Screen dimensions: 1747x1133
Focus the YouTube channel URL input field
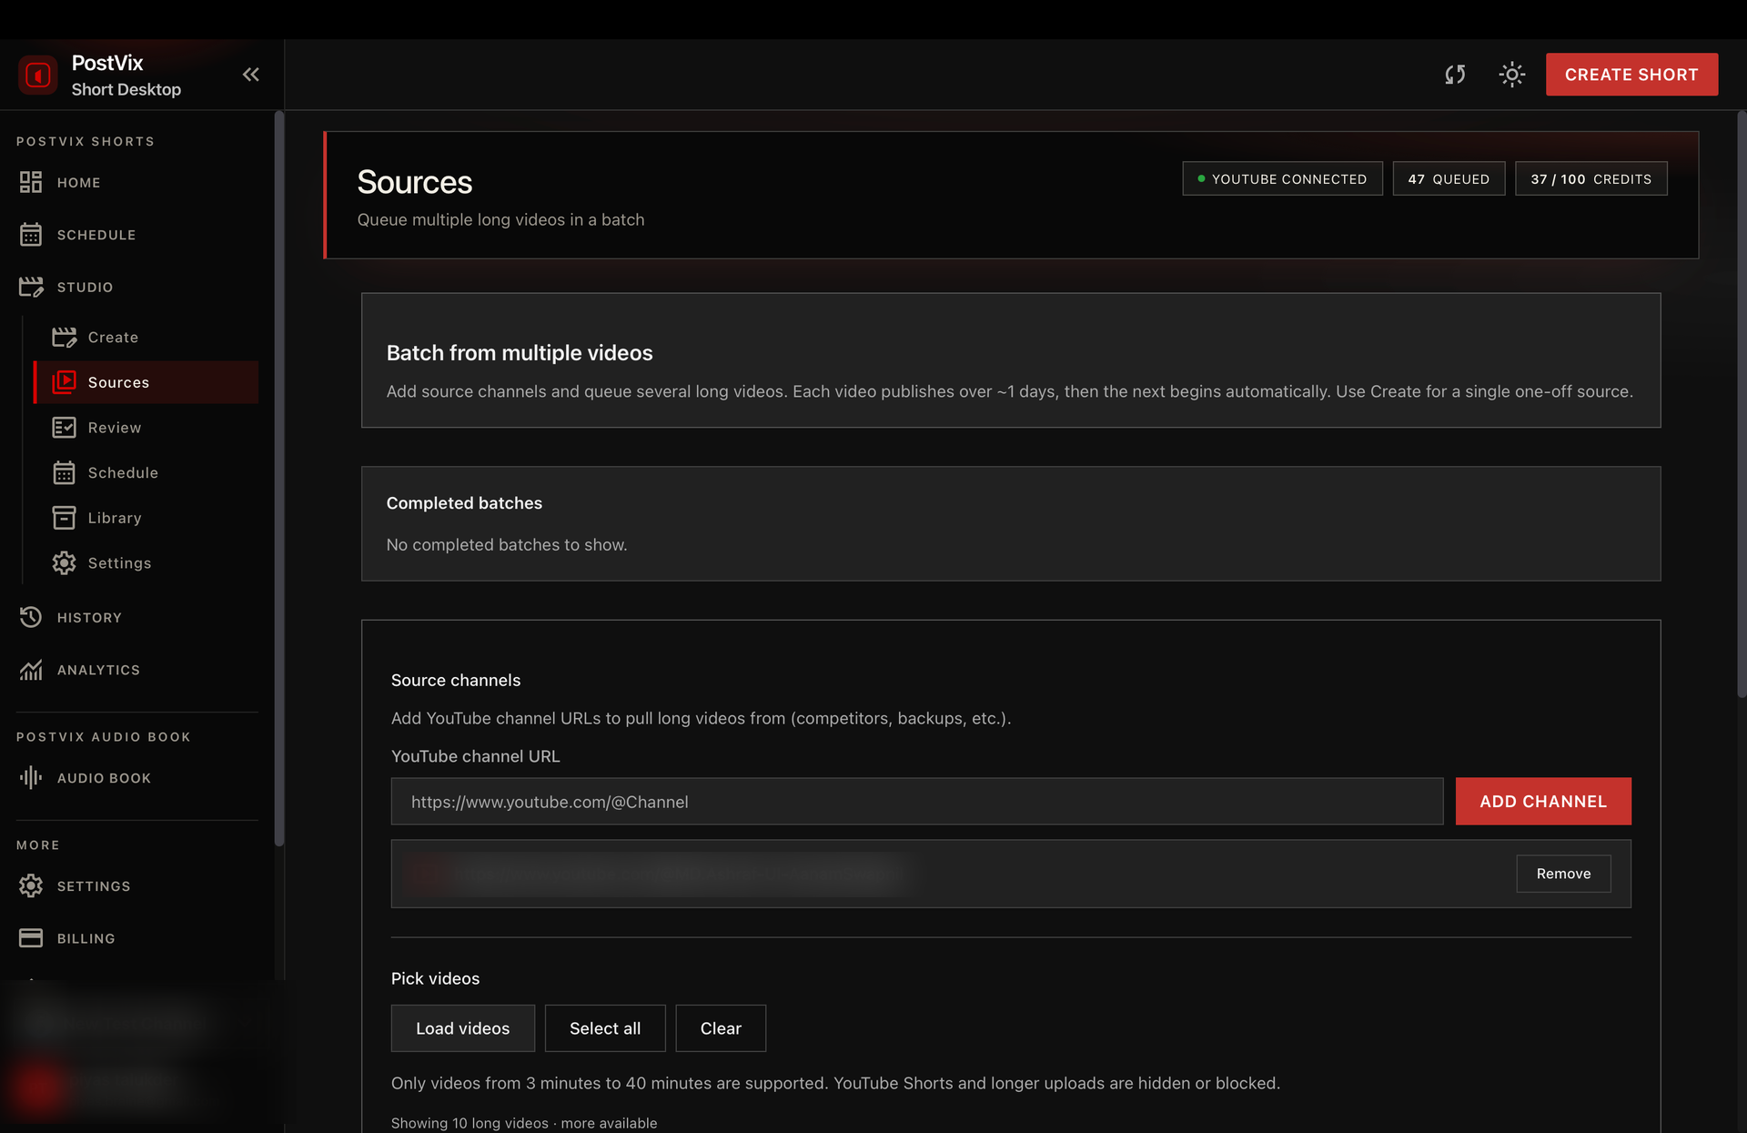click(x=917, y=802)
